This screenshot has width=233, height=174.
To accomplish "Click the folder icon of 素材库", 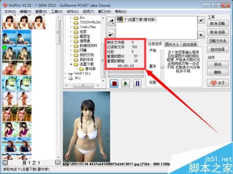I will tap(82, 69).
